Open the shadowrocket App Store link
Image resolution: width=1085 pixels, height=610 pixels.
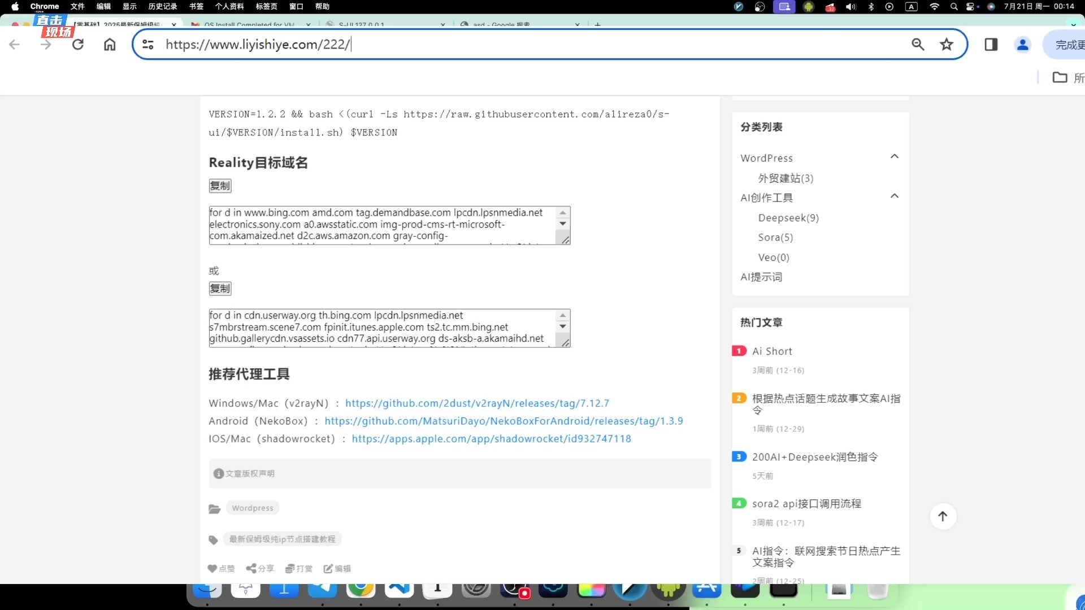pyautogui.click(x=491, y=439)
